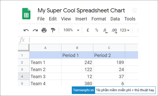Image resolution: width=158 pixels, height=96 pixels.
Task: Star the spreadsheet with the star icon
Action: point(134,10)
